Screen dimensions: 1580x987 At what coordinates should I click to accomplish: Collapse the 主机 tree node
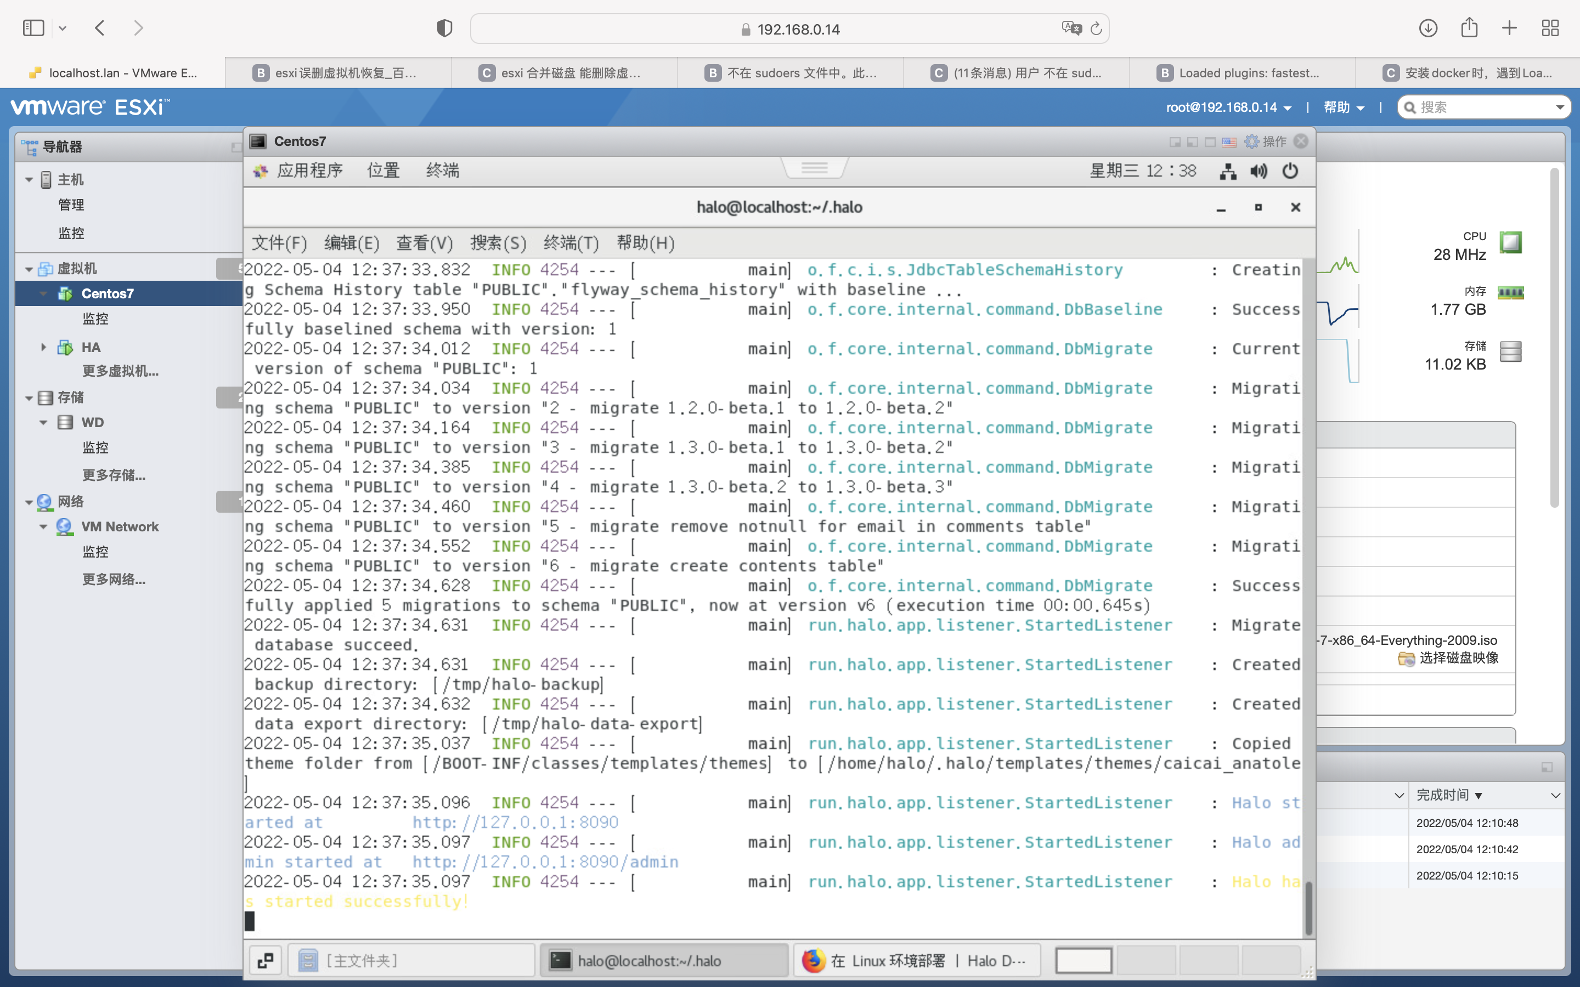[29, 179]
